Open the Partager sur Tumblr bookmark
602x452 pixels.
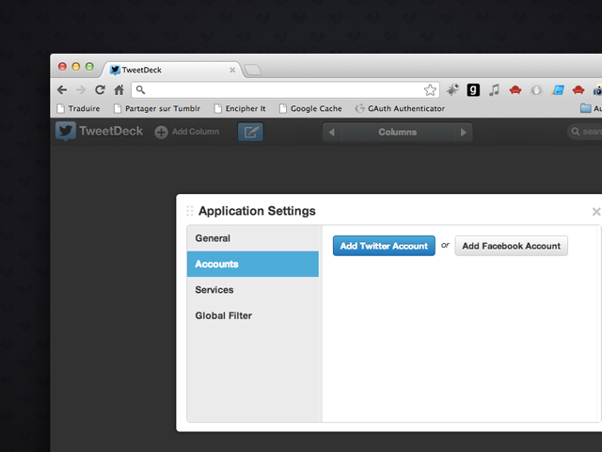157,109
